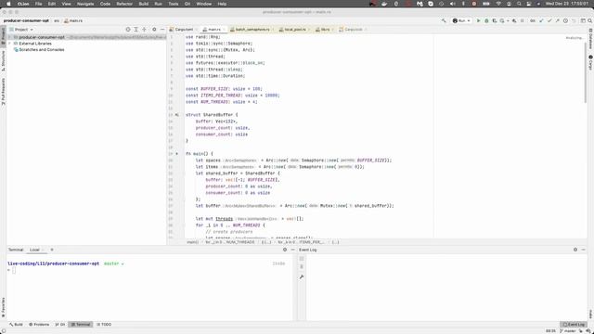Click the gutter icon beside struct SharedBuffer
This screenshot has width=594, height=334.
[176, 115]
